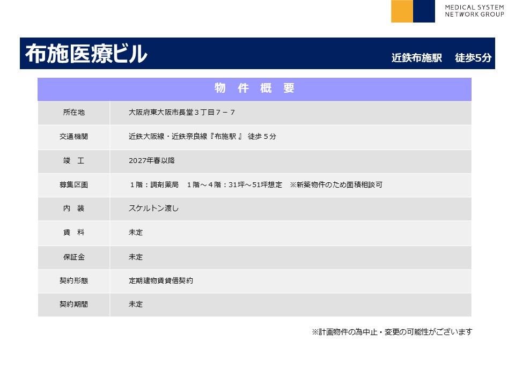
Task: Select the title 布施医療ビル
Action: [x=86, y=54]
